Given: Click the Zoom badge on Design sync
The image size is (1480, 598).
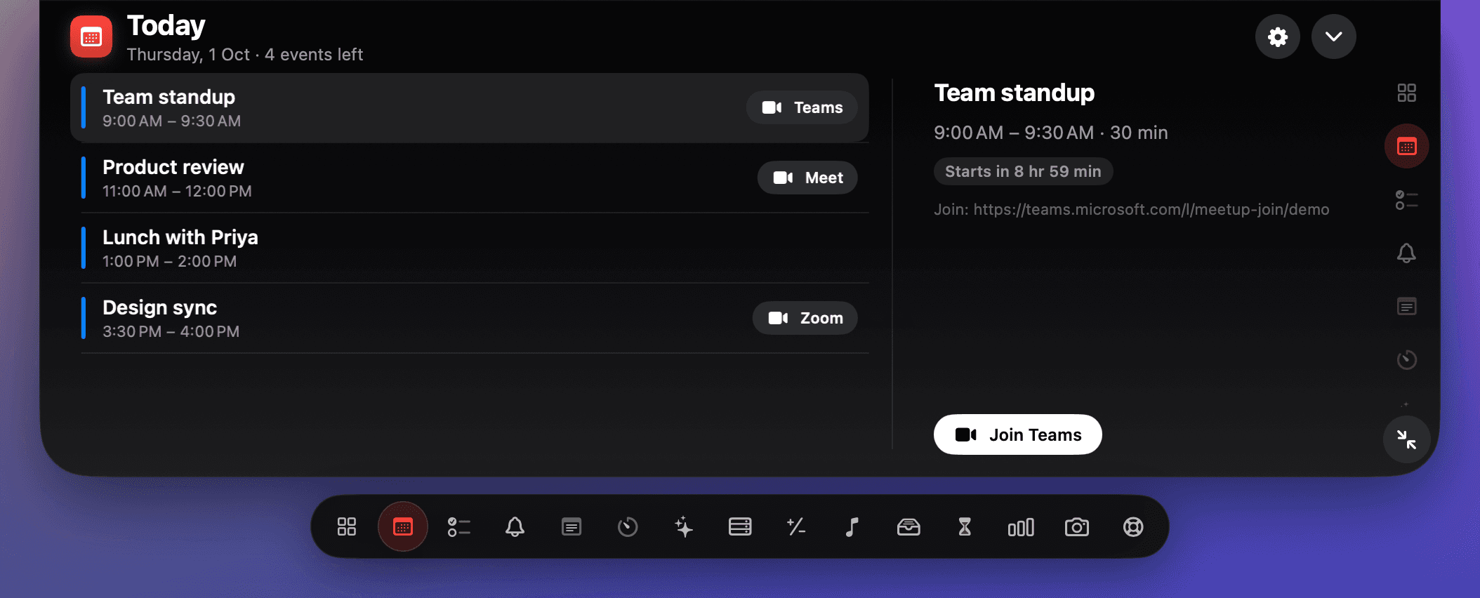Looking at the screenshot, I should coord(805,318).
